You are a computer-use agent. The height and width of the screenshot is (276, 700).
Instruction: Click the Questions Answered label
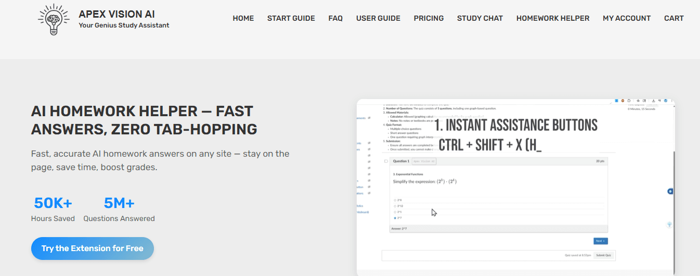click(119, 218)
